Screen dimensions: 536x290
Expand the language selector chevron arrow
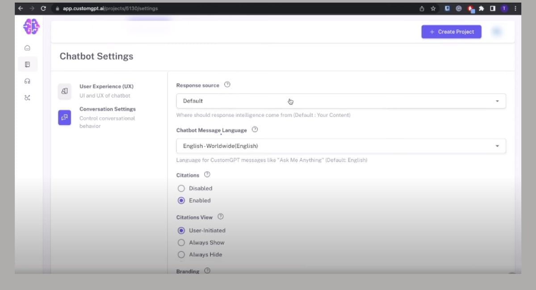coord(497,146)
